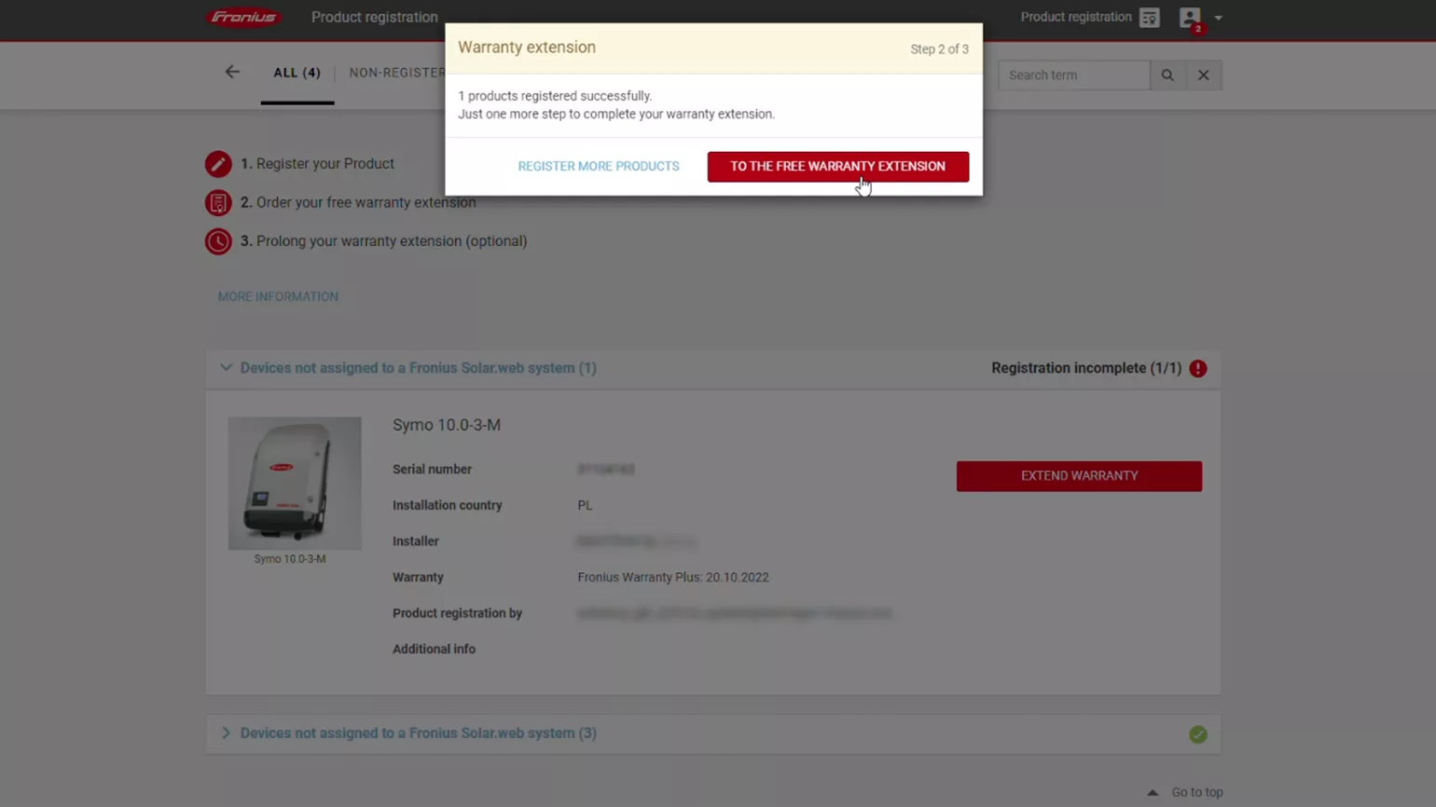The width and height of the screenshot is (1436, 807).
Task: Click '1 products registered successfully.' message
Action: point(555,96)
